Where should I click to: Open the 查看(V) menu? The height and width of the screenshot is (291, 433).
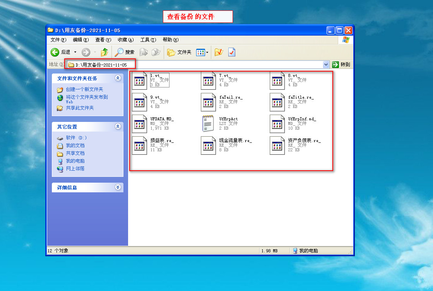click(103, 40)
